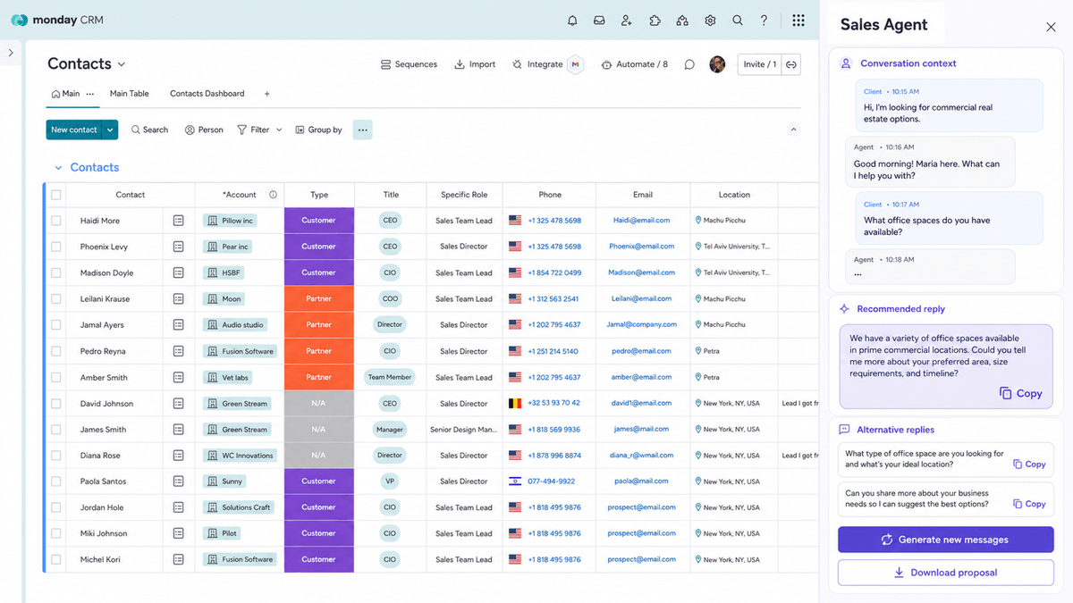Viewport: 1073px width, 603px height.
Task: Check the Jordan Hole row checkbox
Action: (56, 507)
